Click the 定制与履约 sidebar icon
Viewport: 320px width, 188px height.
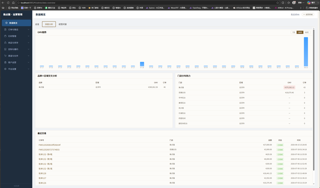pos(5,49)
